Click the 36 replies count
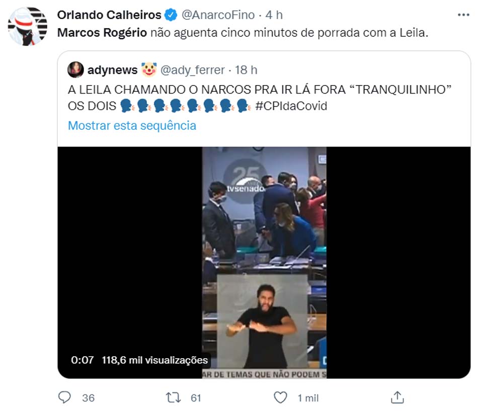Image resolution: width=483 pixels, height=412 pixels. (x=88, y=398)
